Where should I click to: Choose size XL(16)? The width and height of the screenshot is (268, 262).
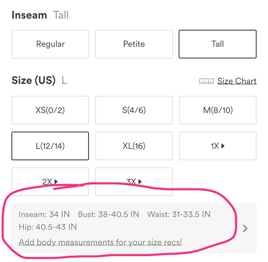[x=134, y=146]
